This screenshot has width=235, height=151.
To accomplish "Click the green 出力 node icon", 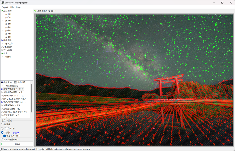I will tap(2, 54).
